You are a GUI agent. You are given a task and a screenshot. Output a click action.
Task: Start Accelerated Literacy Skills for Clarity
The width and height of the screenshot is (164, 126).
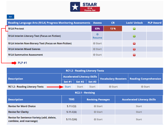(139, 112)
